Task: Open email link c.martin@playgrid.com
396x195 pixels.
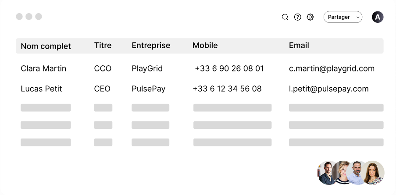Action: [332, 68]
